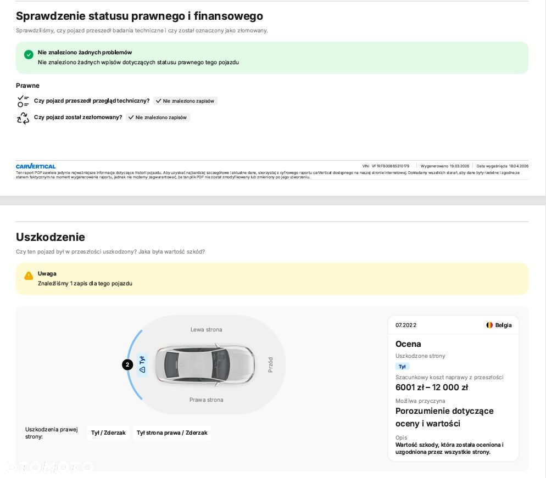Click the 'Opis' description text in card
This screenshot has width=546, height=478.
point(449,448)
